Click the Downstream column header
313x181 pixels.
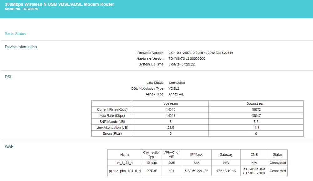256,103
